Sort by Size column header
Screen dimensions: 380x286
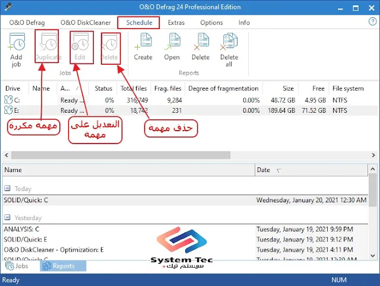tap(281, 88)
